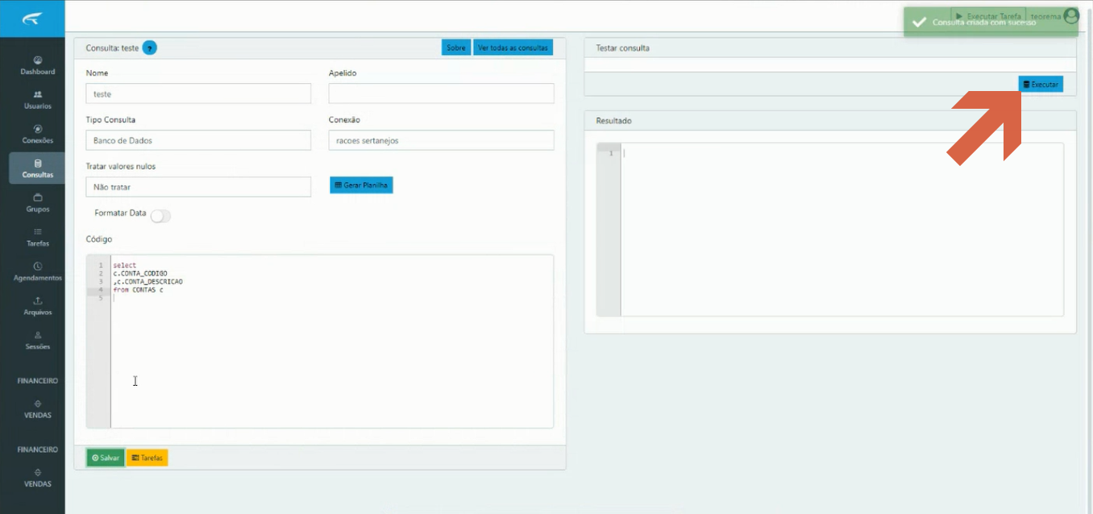Open the Conexões sidebar icon
Viewport: 1093px width, 514px height.
(38, 129)
